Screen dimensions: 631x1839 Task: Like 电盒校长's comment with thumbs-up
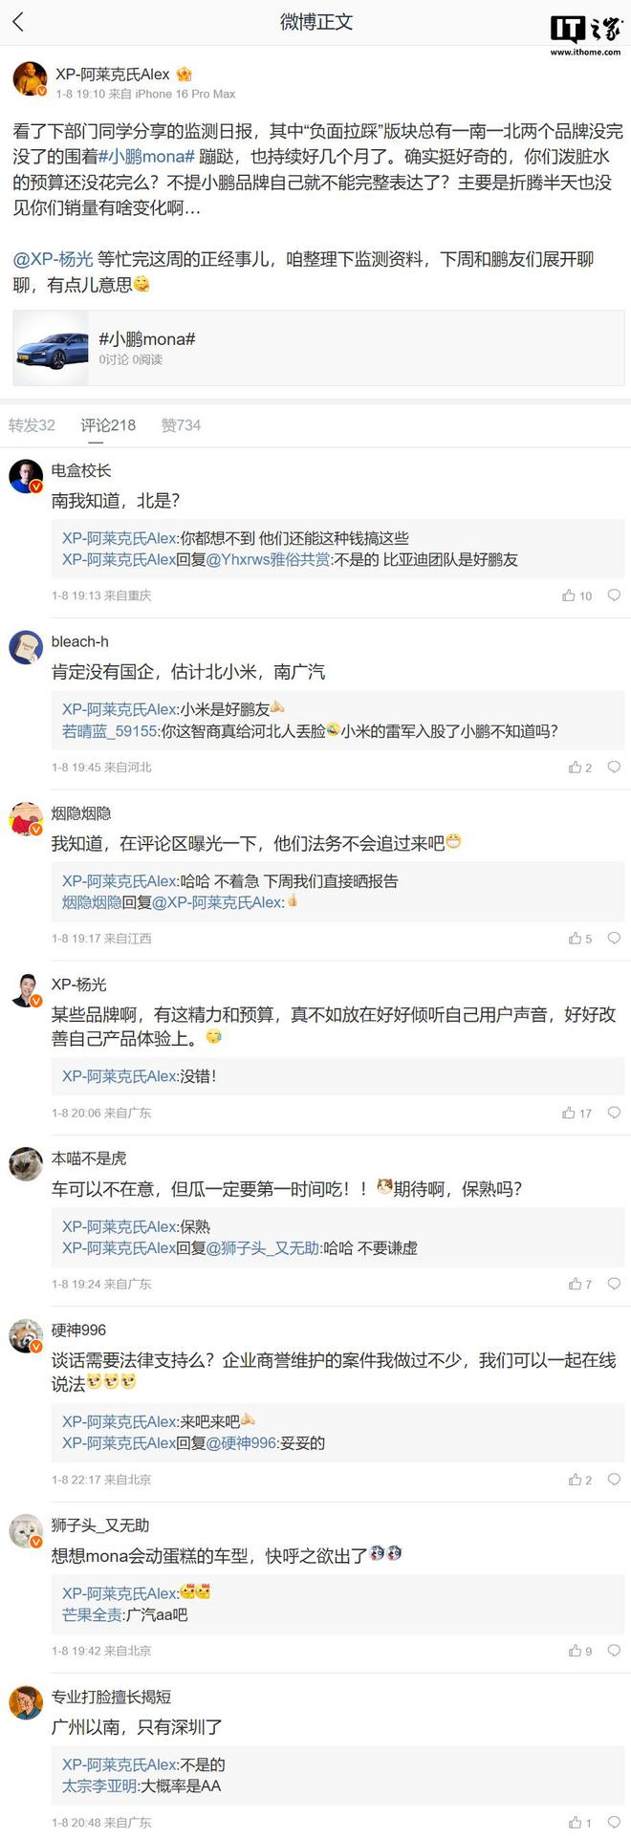click(x=569, y=595)
